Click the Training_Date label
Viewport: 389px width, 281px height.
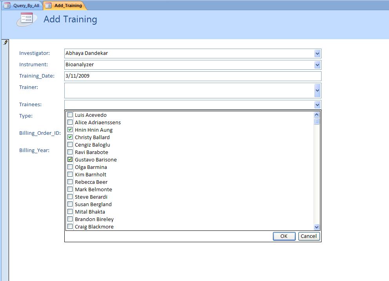click(37, 76)
